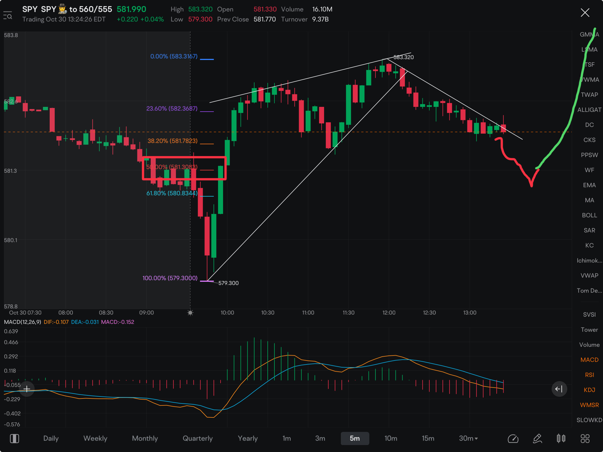Toggle the ALLIGAT indicator
Image resolution: width=603 pixels, height=452 pixels.
tap(589, 110)
